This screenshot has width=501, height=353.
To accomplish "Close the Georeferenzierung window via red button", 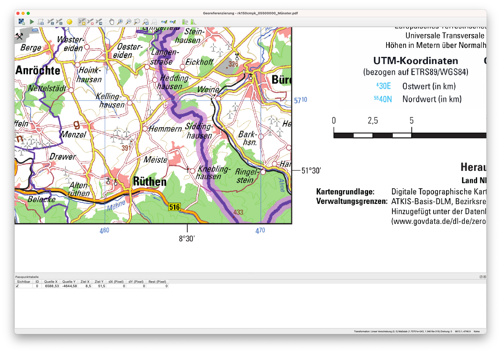I will 18,13.
